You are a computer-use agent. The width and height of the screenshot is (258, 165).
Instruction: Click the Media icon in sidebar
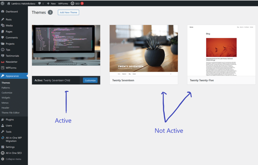tap(3, 26)
